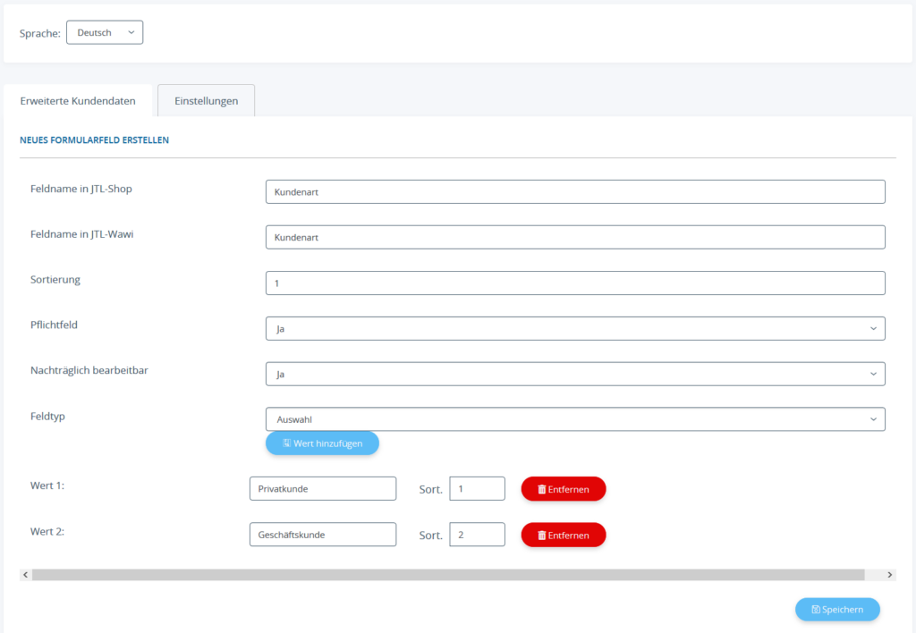Open the Sprache language dropdown
Image resolution: width=916 pixels, height=633 pixels.
[105, 33]
